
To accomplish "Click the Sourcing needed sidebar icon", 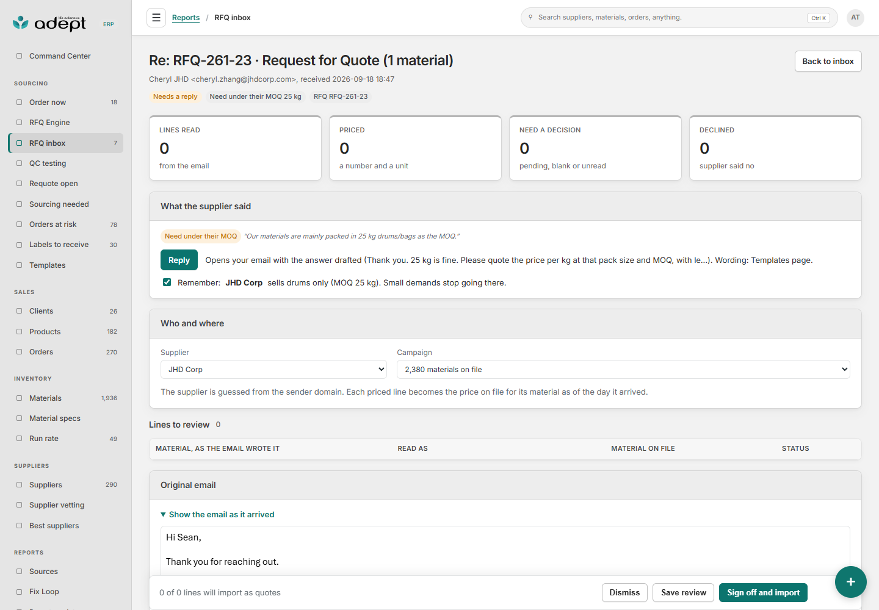I will [x=19, y=204].
